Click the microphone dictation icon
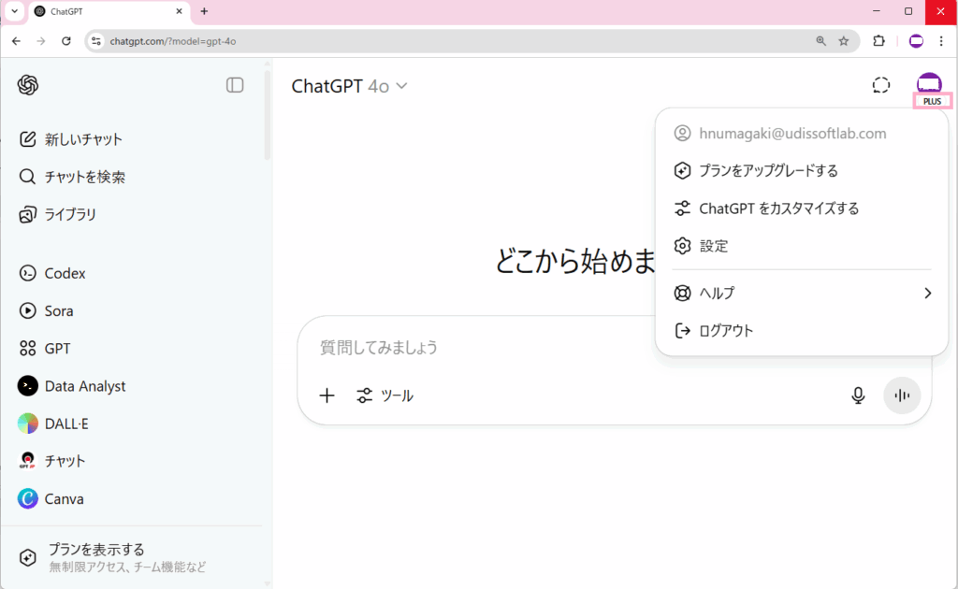The width and height of the screenshot is (958, 589). [858, 395]
